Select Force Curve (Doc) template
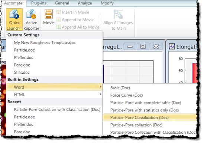This screenshot has width=207, height=146. coord(126,95)
